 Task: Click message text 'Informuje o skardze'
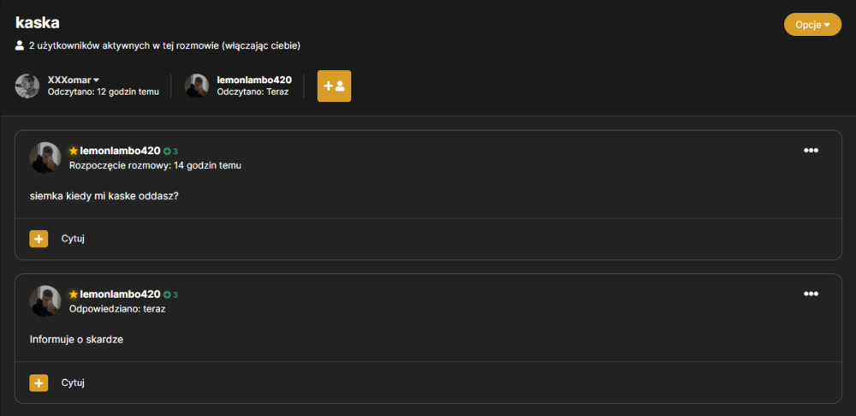[76, 339]
